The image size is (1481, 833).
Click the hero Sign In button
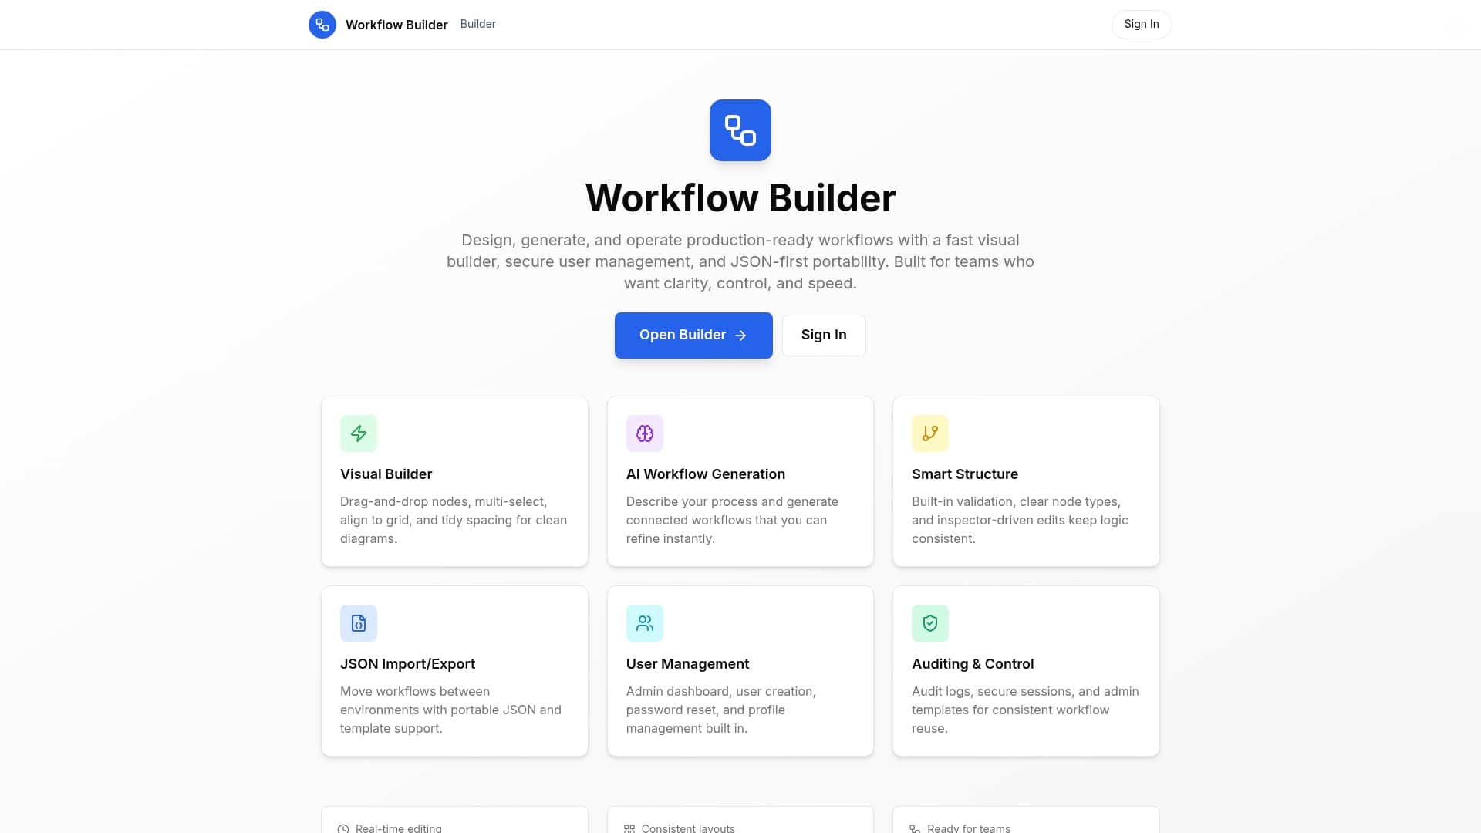[824, 336]
